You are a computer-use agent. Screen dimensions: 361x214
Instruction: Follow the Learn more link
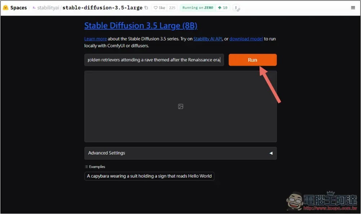coord(96,39)
